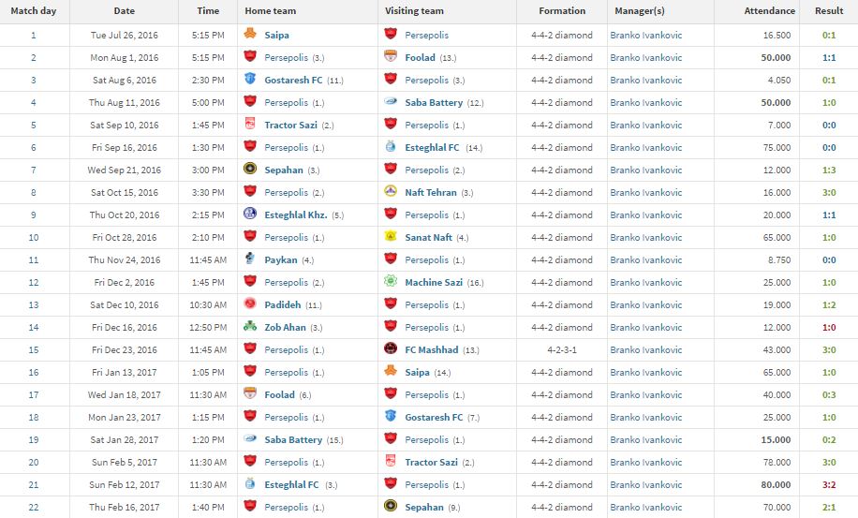This screenshot has width=858, height=518.
Task: Click the Saba Battery crest on match day 4
Action: click(391, 101)
